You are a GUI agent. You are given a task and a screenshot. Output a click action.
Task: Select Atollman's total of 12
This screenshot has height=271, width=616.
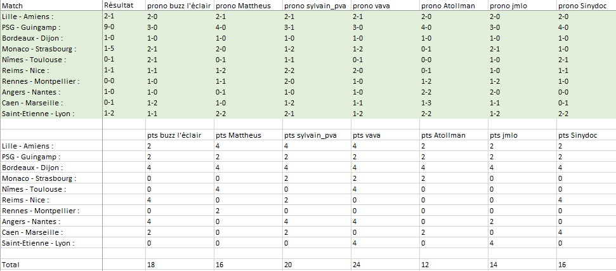point(425,264)
